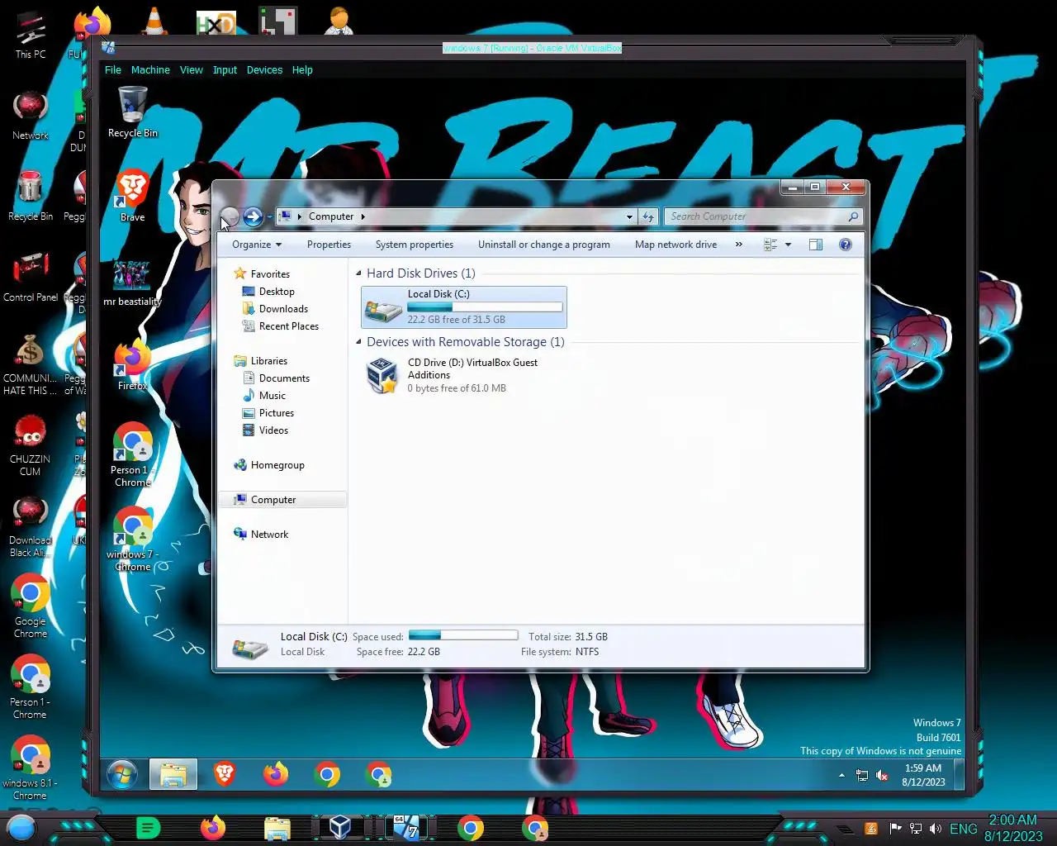1057x846 pixels.
Task: Select Music library
Action: coord(272,396)
